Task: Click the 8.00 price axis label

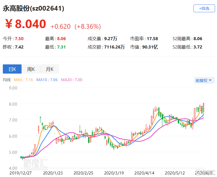Action: click(x=13, y=104)
